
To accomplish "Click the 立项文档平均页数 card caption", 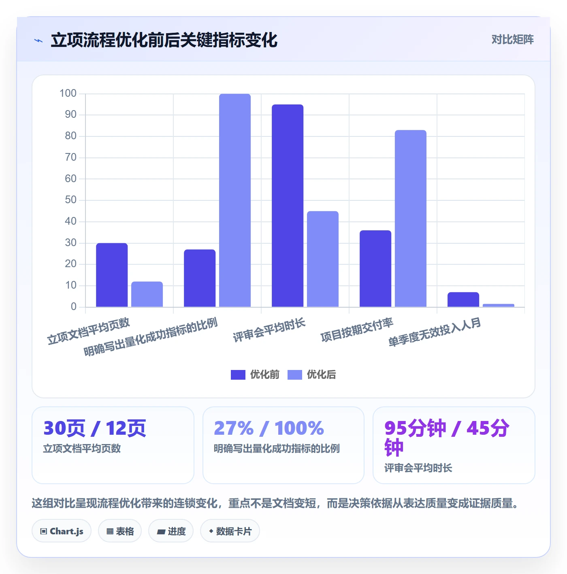I will click(82, 449).
